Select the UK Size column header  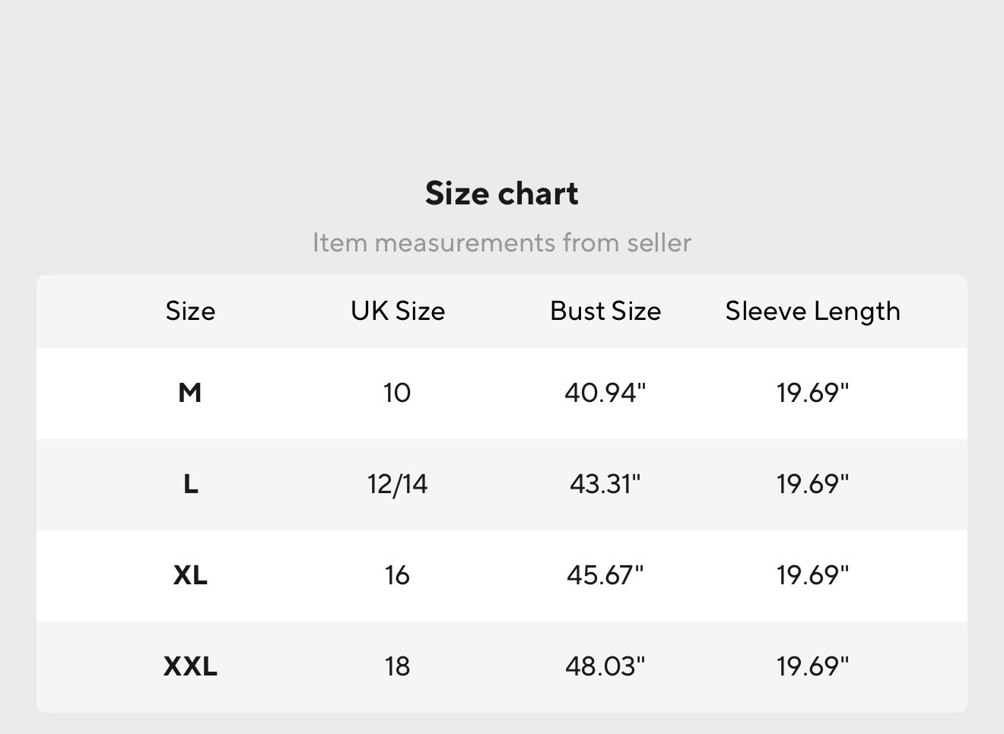397,311
